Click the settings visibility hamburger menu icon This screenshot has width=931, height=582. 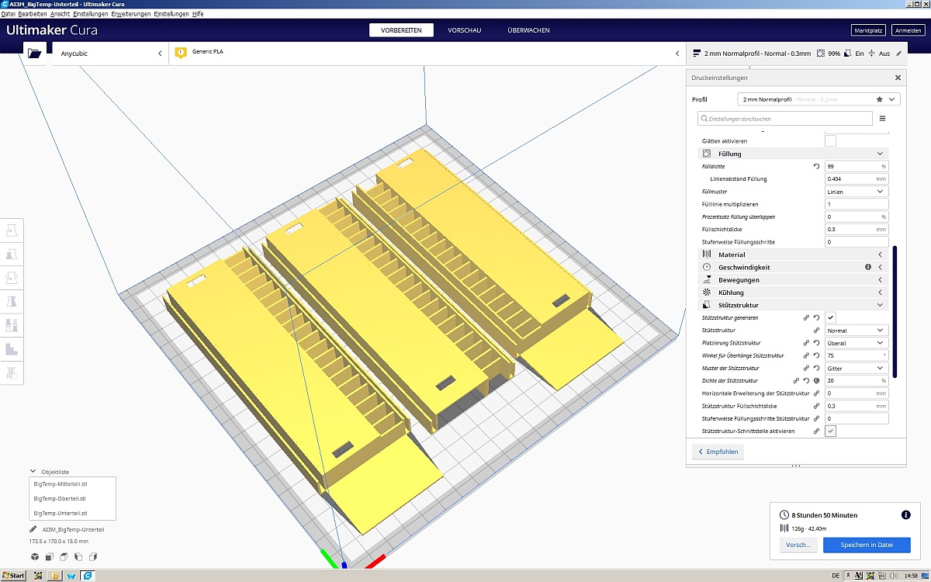point(882,119)
